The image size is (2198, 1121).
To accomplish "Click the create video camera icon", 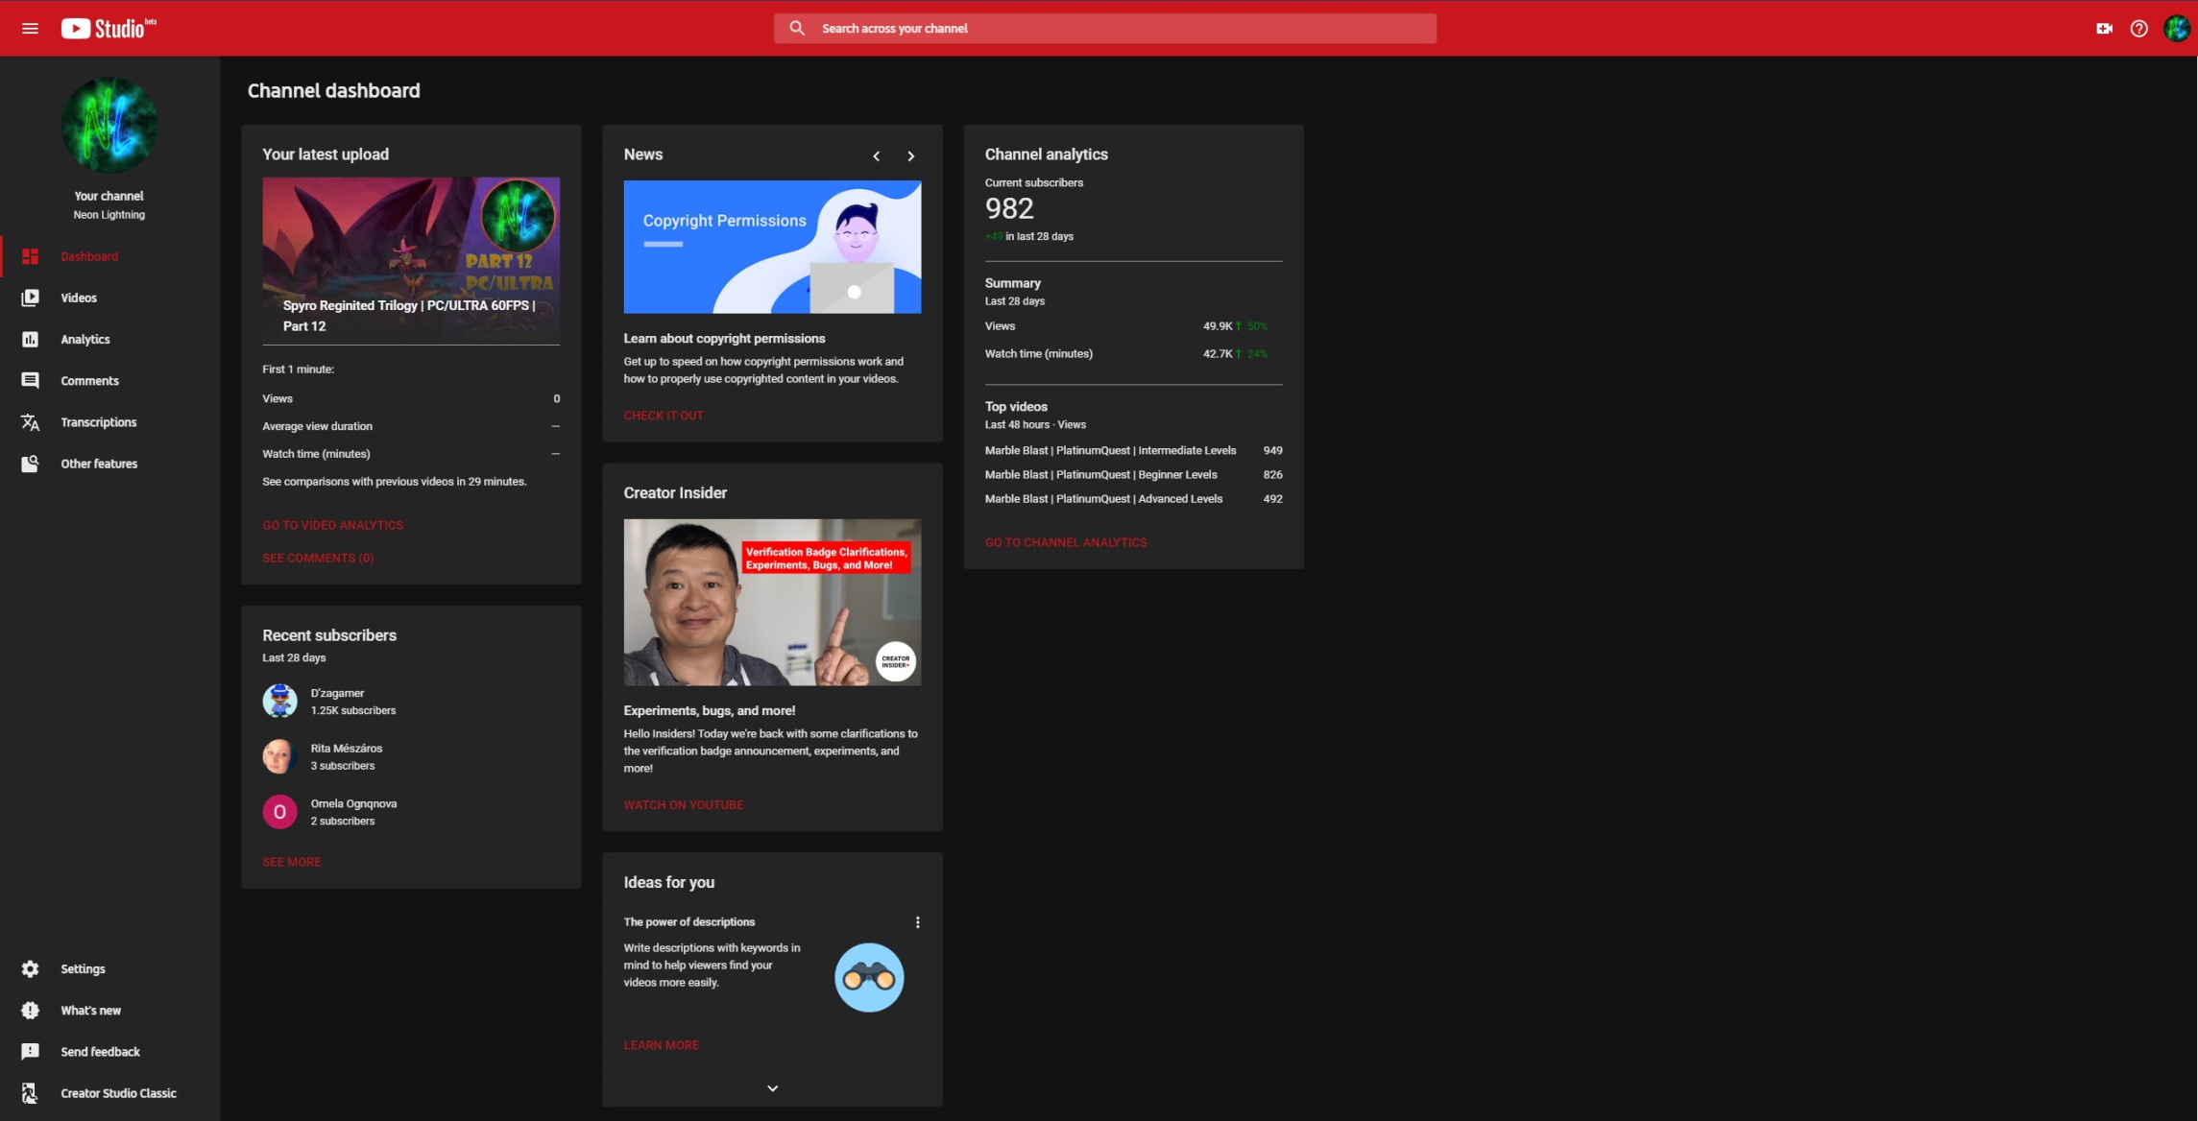I will pyautogui.click(x=2103, y=28).
